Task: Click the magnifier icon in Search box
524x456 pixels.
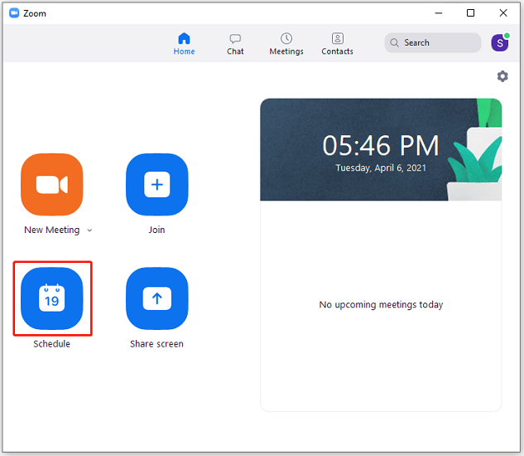Action: [x=394, y=43]
